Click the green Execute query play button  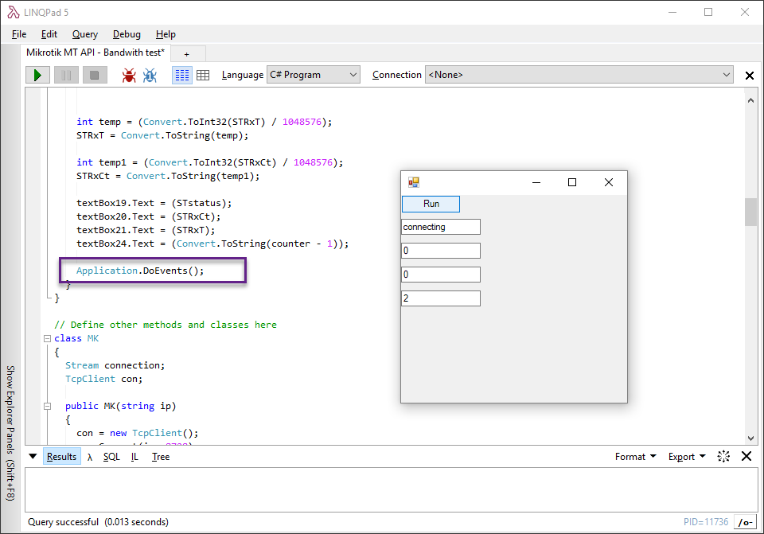(x=37, y=75)
